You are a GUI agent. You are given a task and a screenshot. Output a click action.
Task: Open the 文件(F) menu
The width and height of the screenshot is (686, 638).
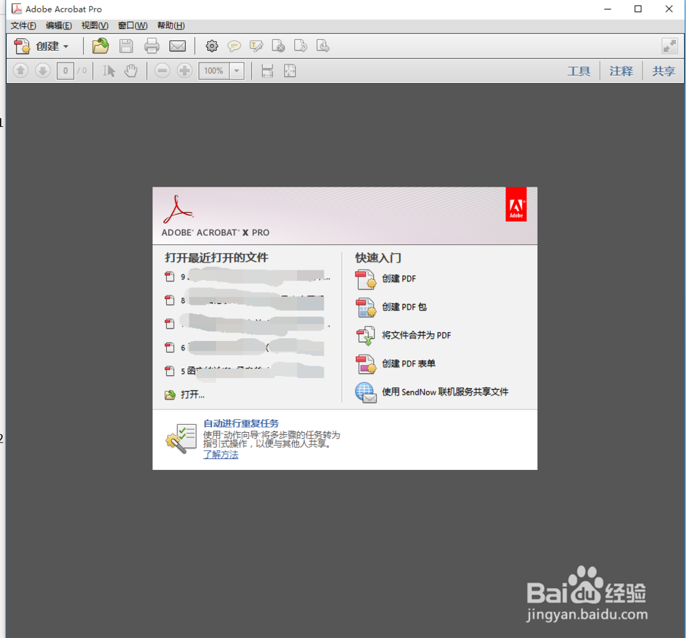[23, 25]
